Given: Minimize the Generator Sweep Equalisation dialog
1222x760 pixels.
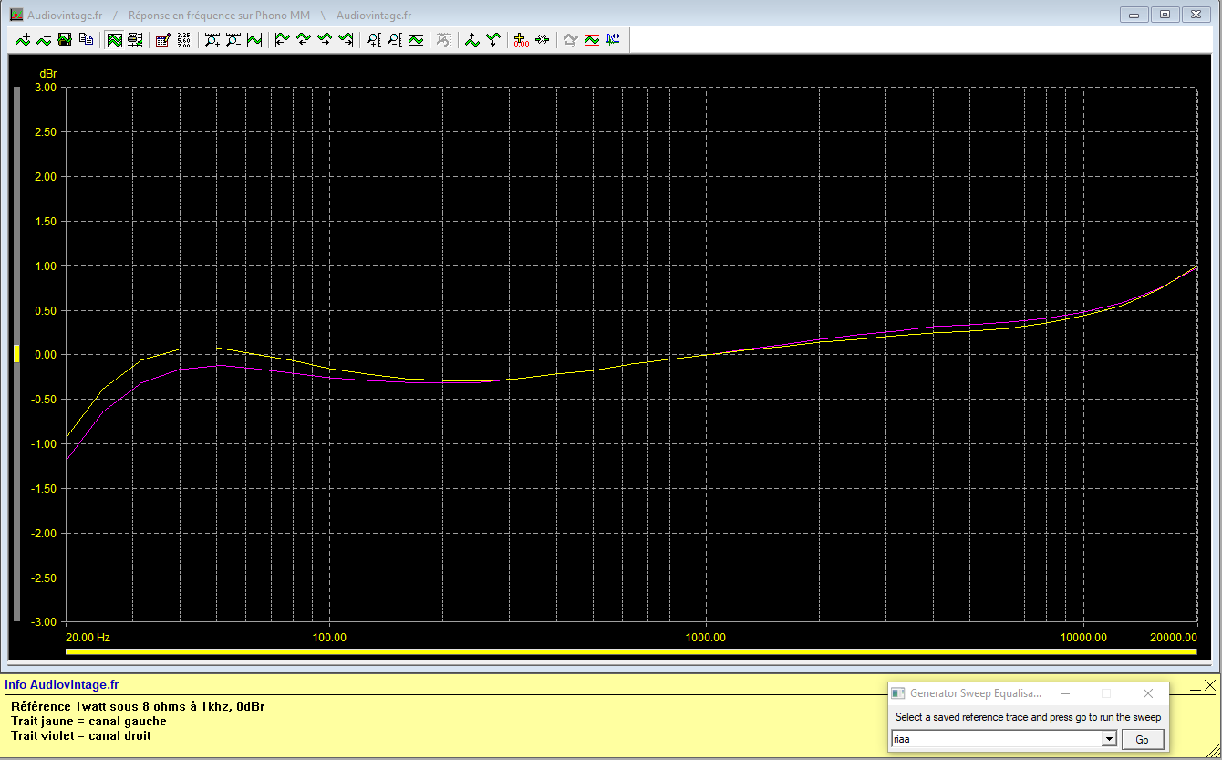Looking at the screenshot, I should (1064, 693).
